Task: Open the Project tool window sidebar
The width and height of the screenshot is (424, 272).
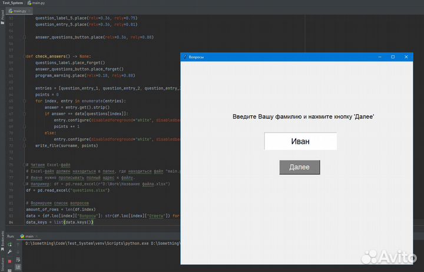Action: (2, 16)
